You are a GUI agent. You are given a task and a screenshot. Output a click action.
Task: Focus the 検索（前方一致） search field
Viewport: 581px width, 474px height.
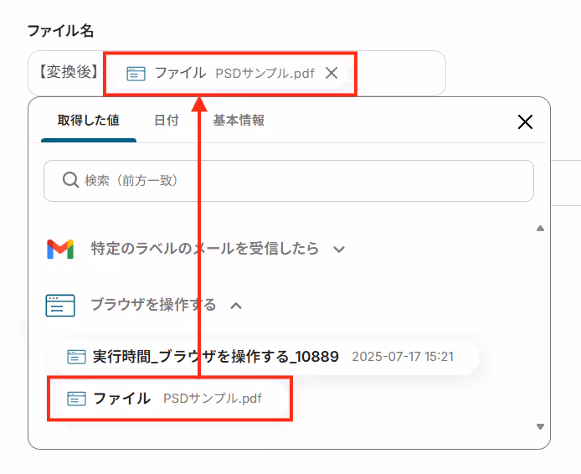(289, 181)
